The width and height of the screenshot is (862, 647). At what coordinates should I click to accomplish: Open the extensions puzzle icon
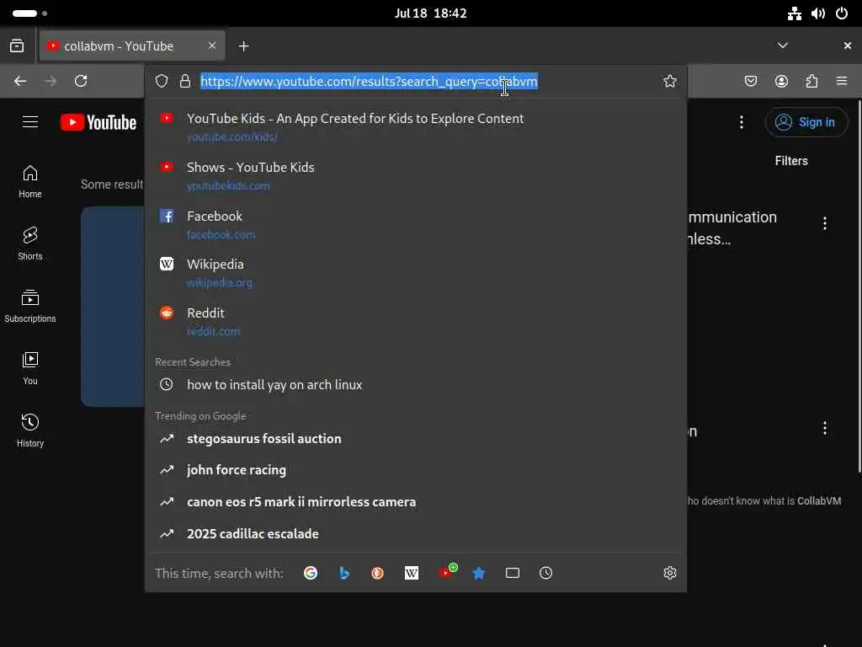coord(811,81)
